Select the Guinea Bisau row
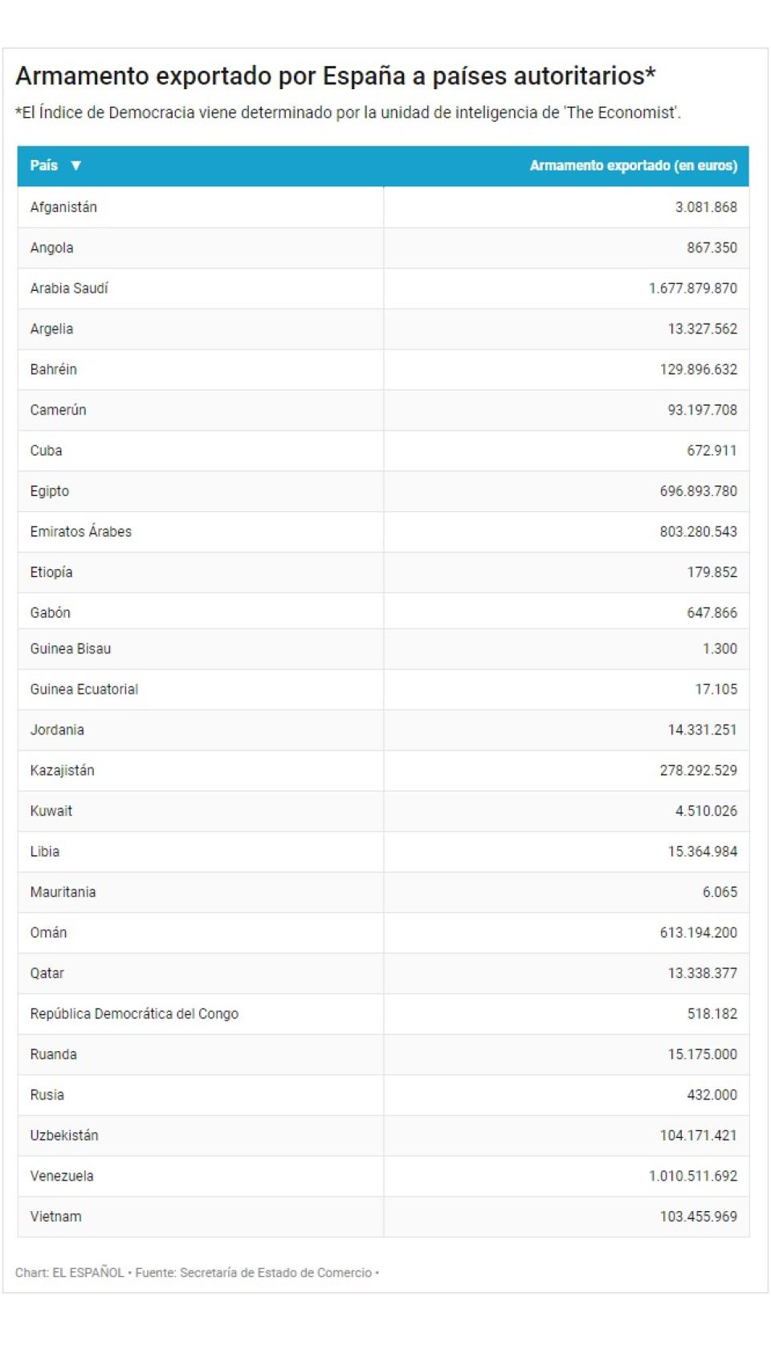This screenshot has height=1371, width=771. pyautogui.click(x=71, y=649)
